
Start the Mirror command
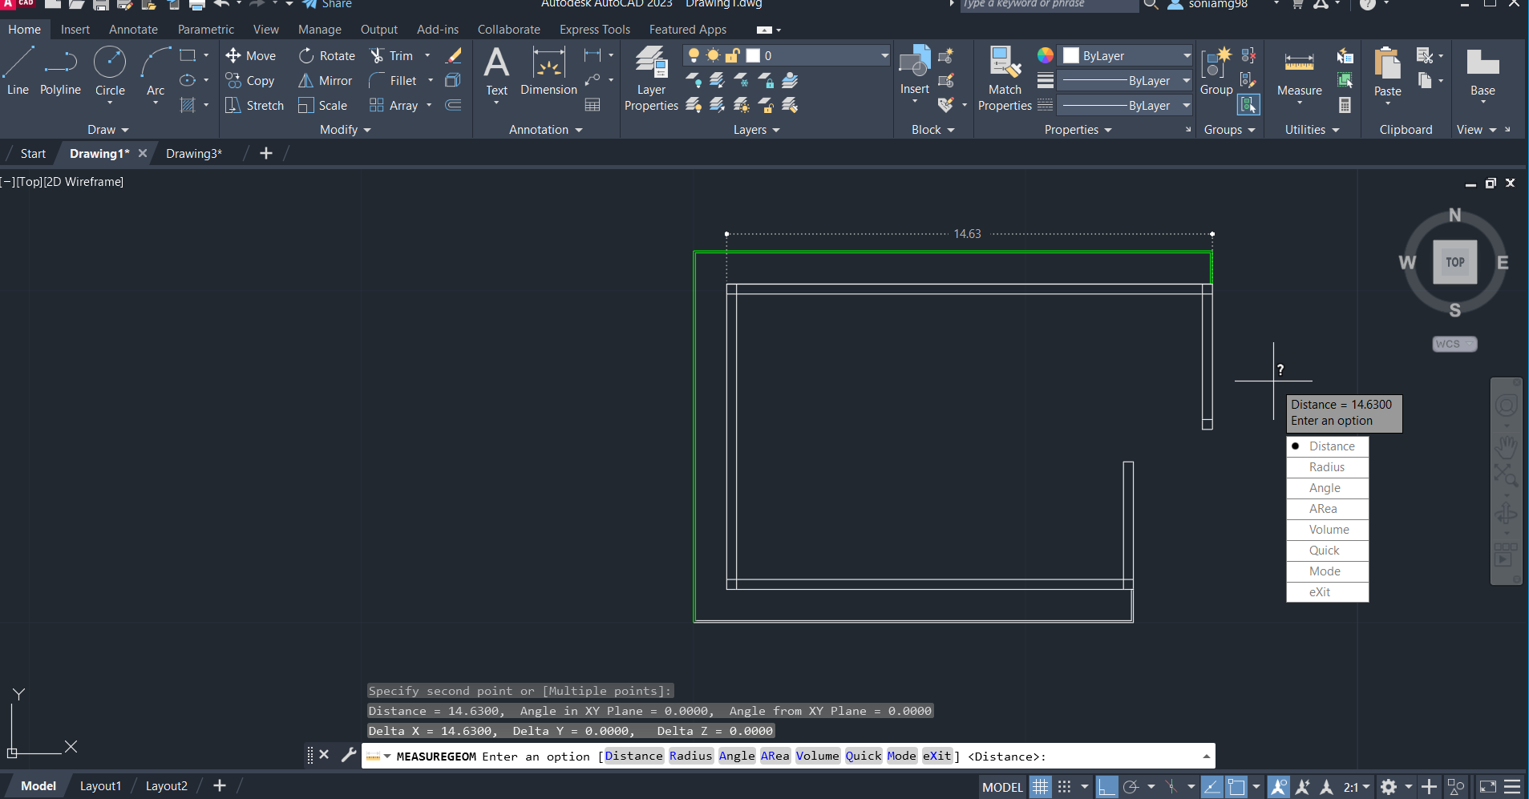pyautogui.click(x=325, y=80)
